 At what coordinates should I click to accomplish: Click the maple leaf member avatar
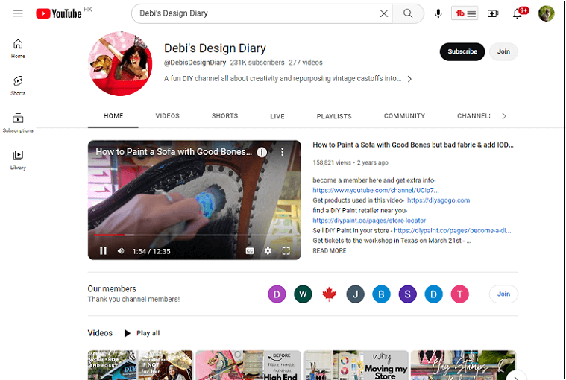pos(329,294)
